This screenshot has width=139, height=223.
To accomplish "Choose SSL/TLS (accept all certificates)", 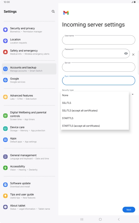I will click(95, 111).
